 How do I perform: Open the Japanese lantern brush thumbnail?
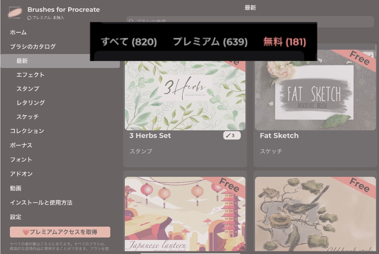pos(185,214)
